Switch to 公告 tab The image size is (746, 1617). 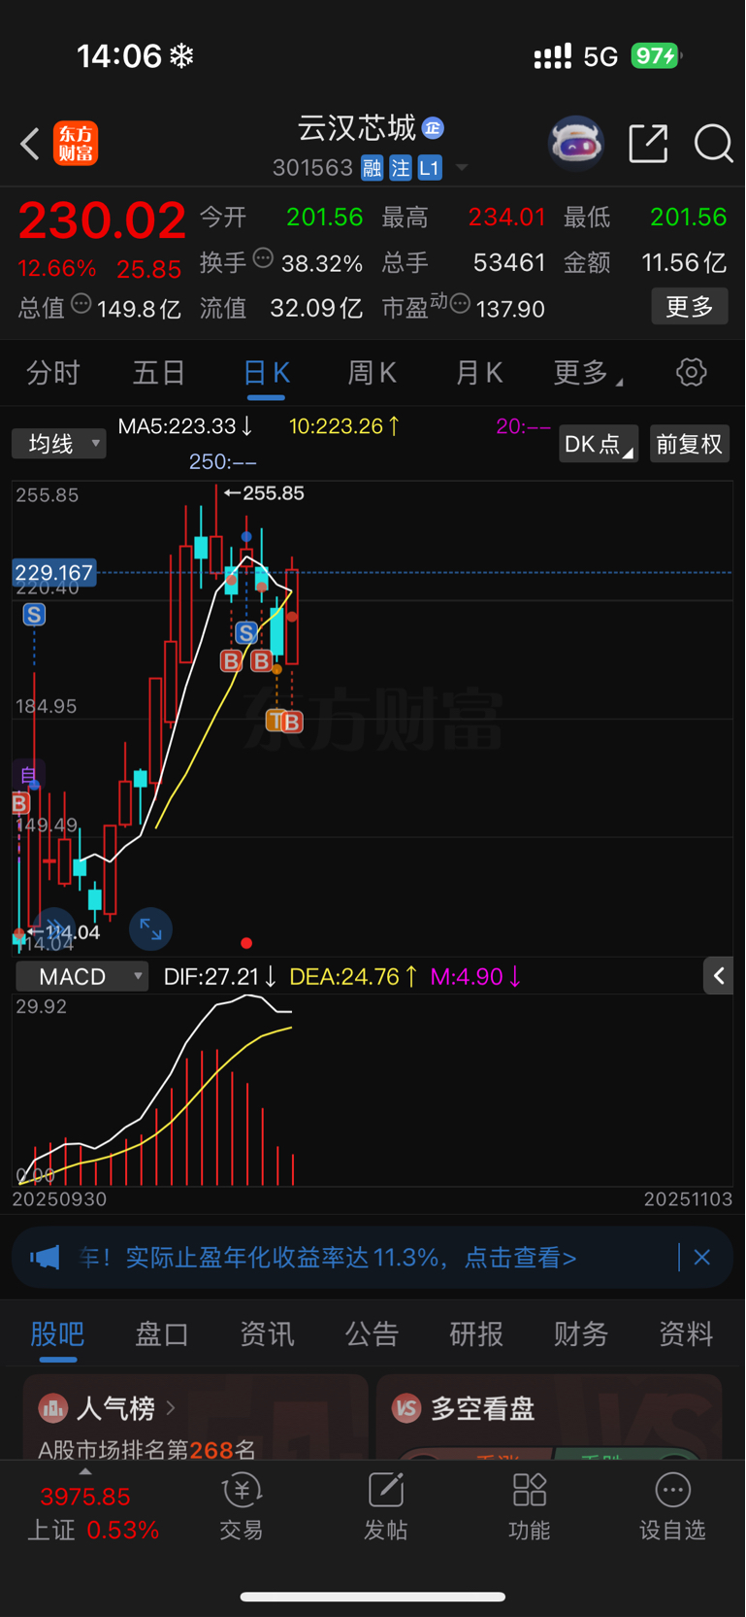pos(372,1333)
